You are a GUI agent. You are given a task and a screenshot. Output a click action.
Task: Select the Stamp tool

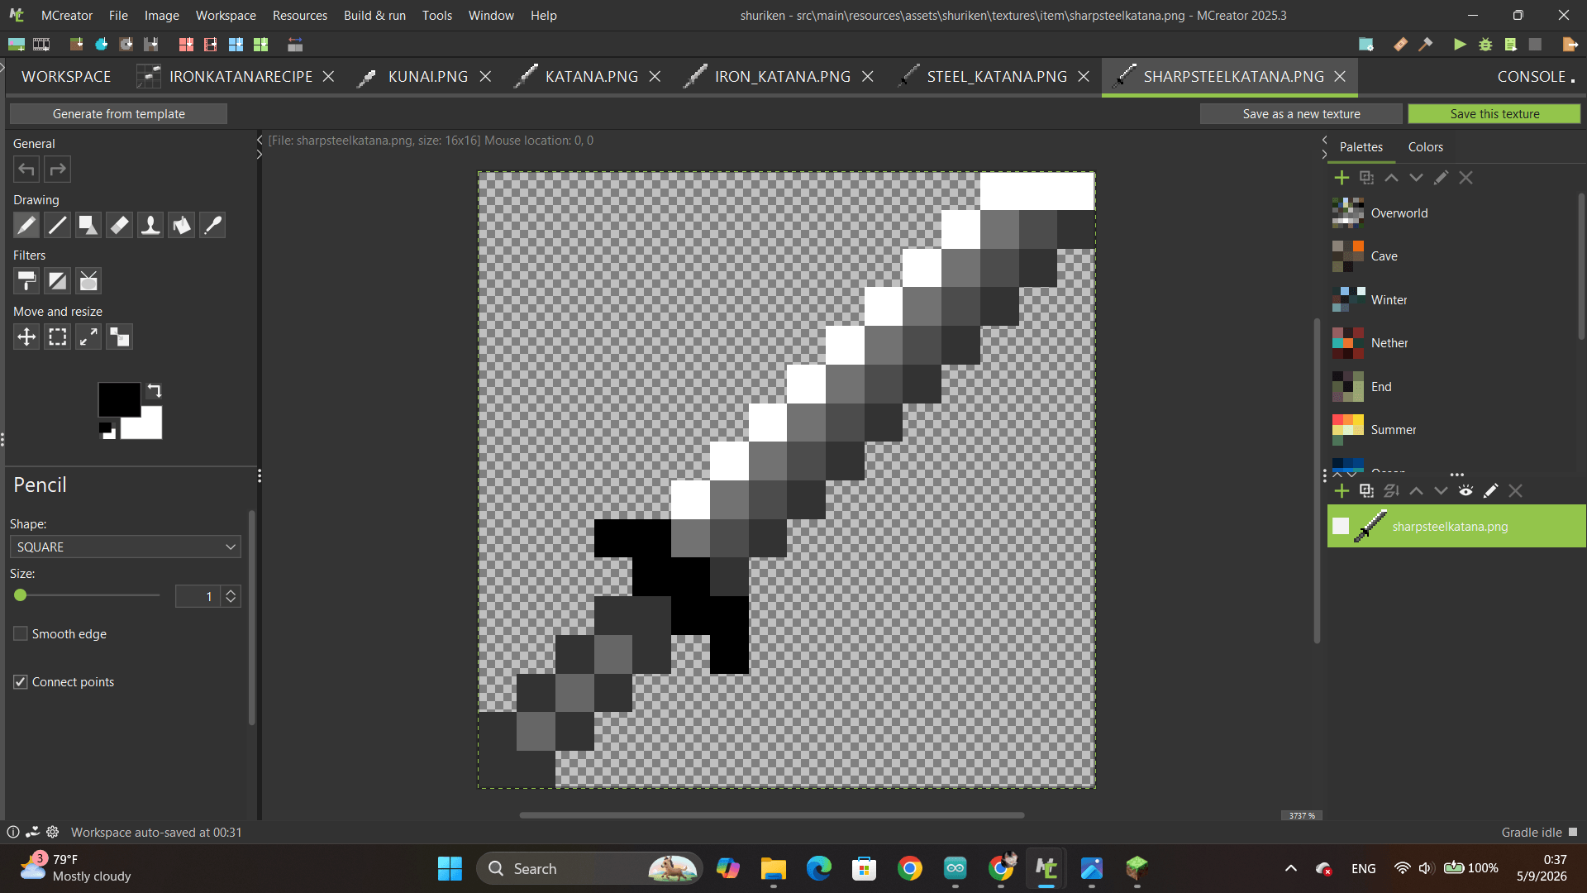tap(150, 225)
